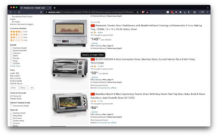The width and height of the screenshot is (218, 136).
Task: Open the Brave Wallet icon
Action: (x=194, y=12)
